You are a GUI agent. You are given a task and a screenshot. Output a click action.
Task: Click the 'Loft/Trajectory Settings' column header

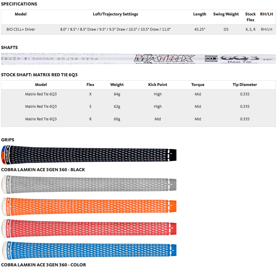coord(115,14)
